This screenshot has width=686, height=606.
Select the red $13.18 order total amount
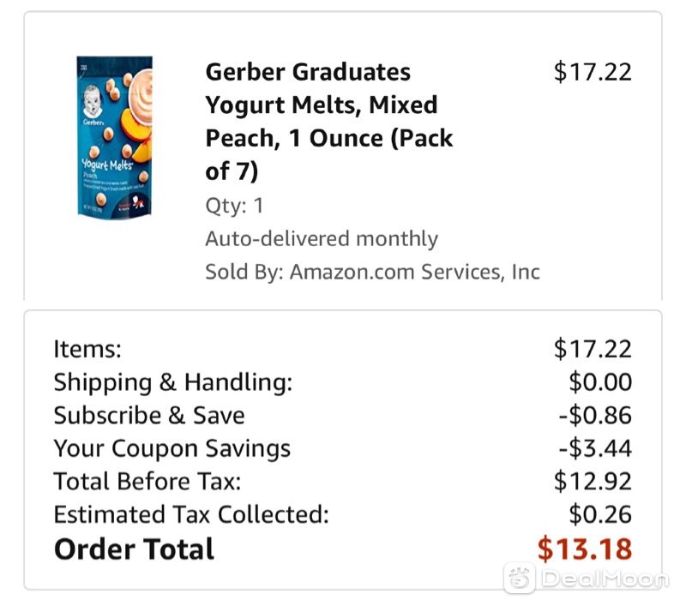tap(585, 549)
